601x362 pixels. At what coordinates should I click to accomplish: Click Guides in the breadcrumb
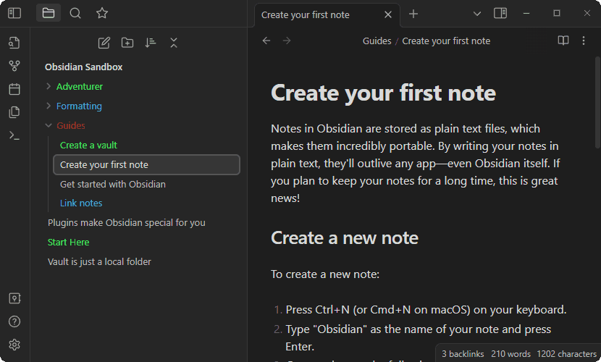coord(377,41)
